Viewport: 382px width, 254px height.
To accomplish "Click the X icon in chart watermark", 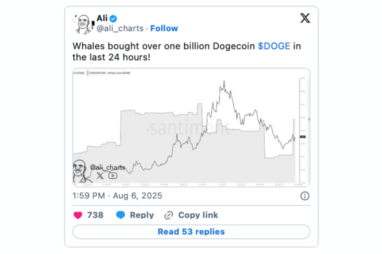I will pyautogui.click(x=100, y=175).
